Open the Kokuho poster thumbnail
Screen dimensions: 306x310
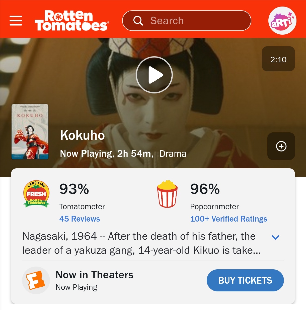coord(30,132)
